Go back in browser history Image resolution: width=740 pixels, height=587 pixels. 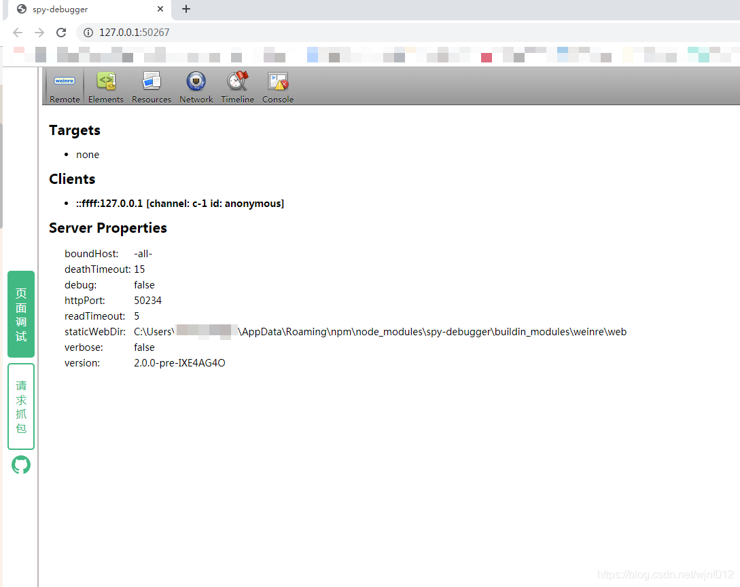pyautogui.click(x=18, y=33)
